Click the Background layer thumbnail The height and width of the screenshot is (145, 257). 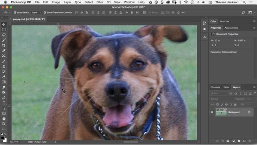pos(221,112)
